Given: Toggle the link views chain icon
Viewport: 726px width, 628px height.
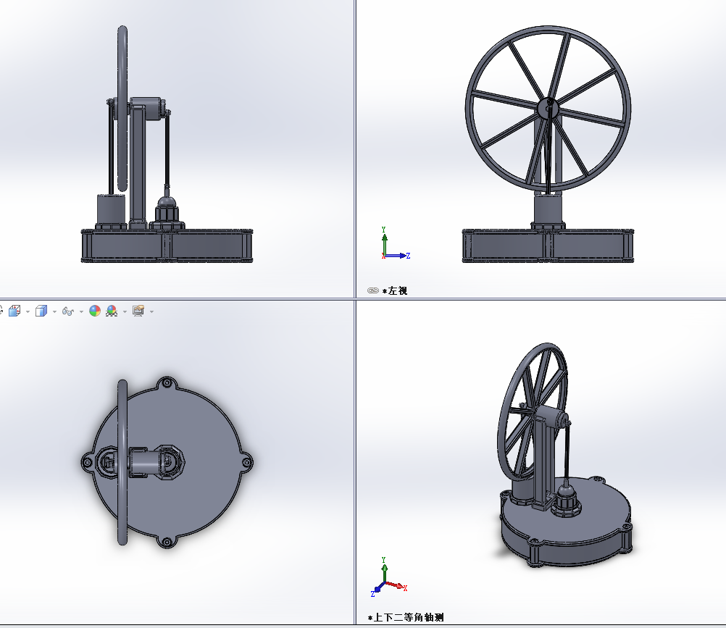Looking at the screenshot, I should coord(372,290).
